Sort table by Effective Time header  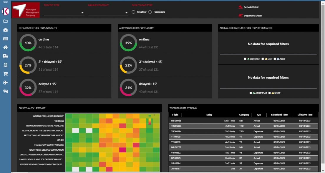point(305,115)
